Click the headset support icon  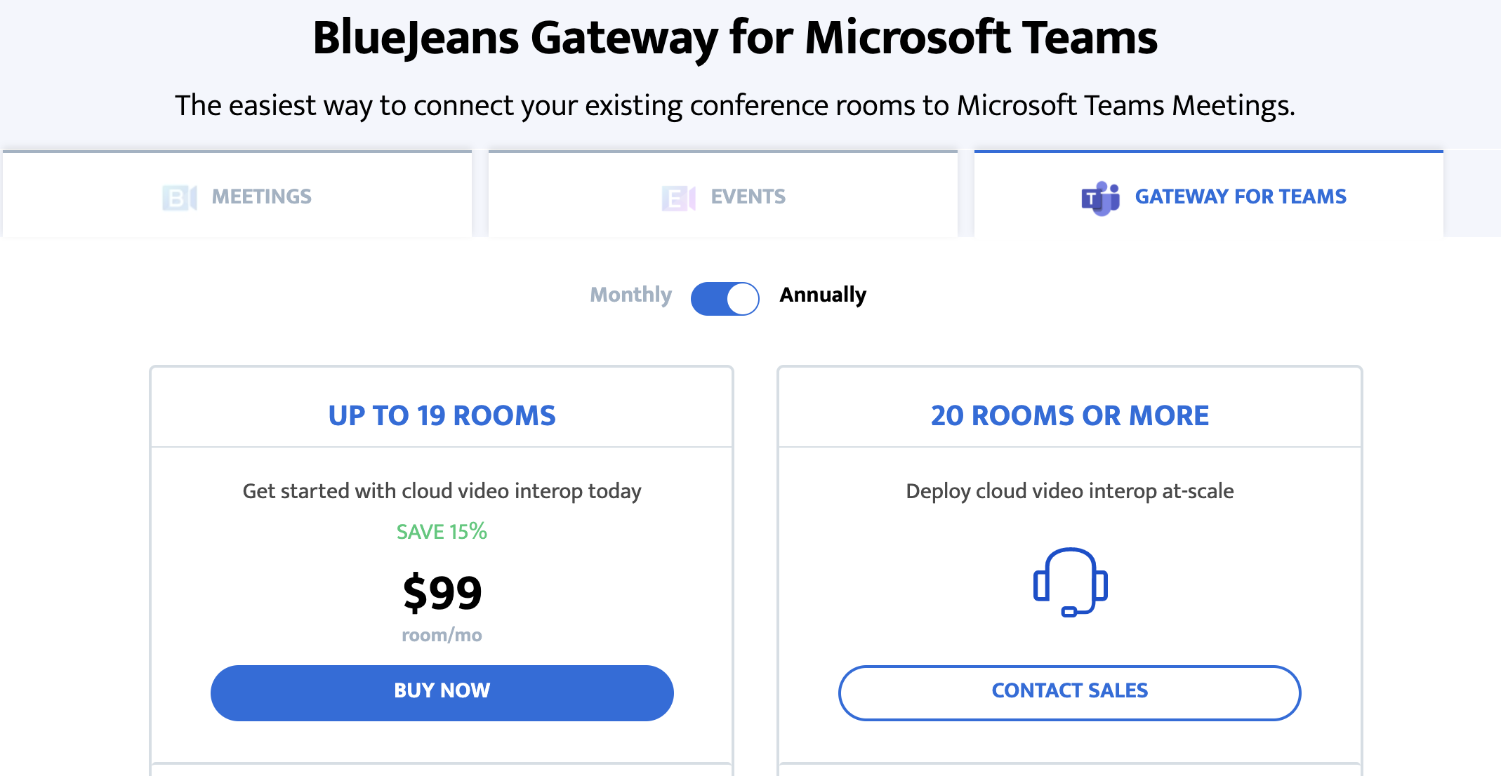coord(1070,582)
